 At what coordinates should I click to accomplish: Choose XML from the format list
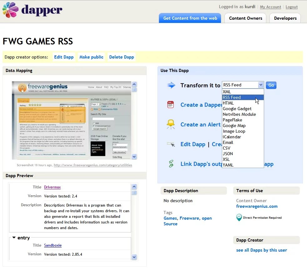(243, 92)
